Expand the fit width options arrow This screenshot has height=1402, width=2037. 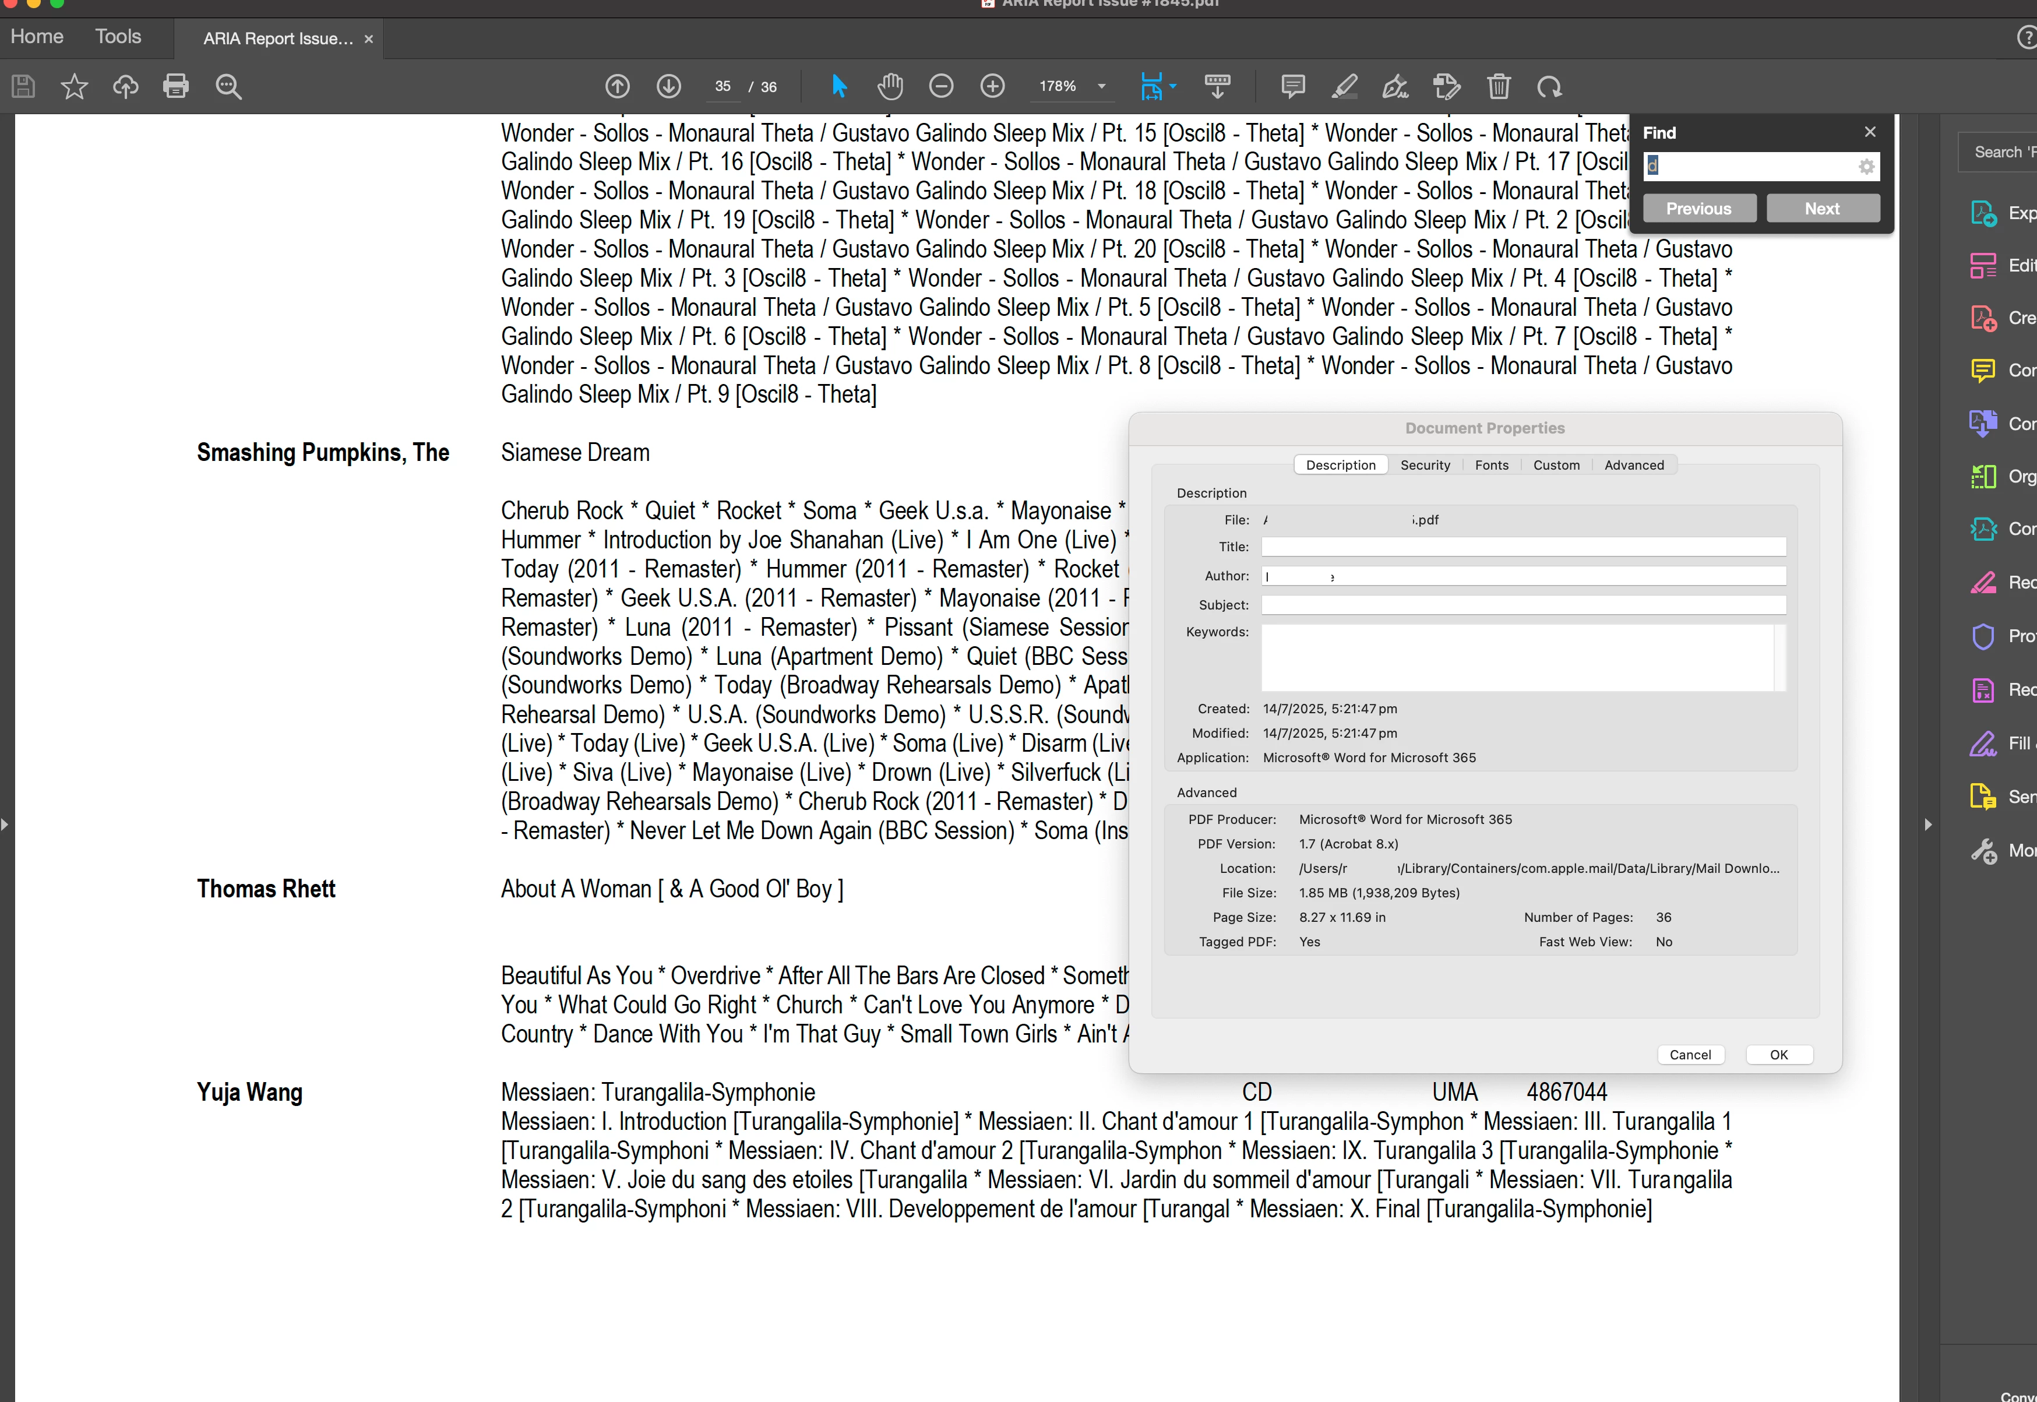[x=1173, y=86]
